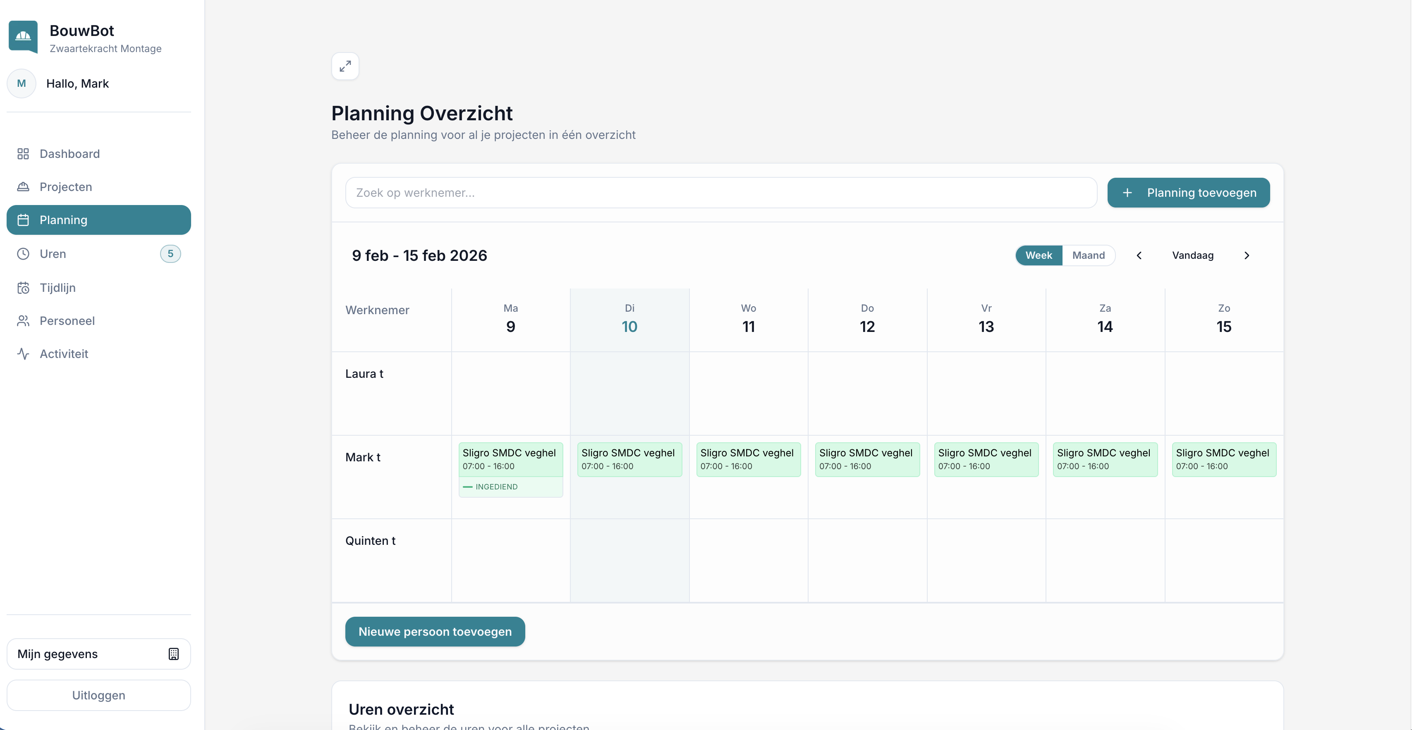Viewport: 1412px width, 730px height.
Task: Click the building icon in Mijn gegevens
Action: [x=173, y=654]
